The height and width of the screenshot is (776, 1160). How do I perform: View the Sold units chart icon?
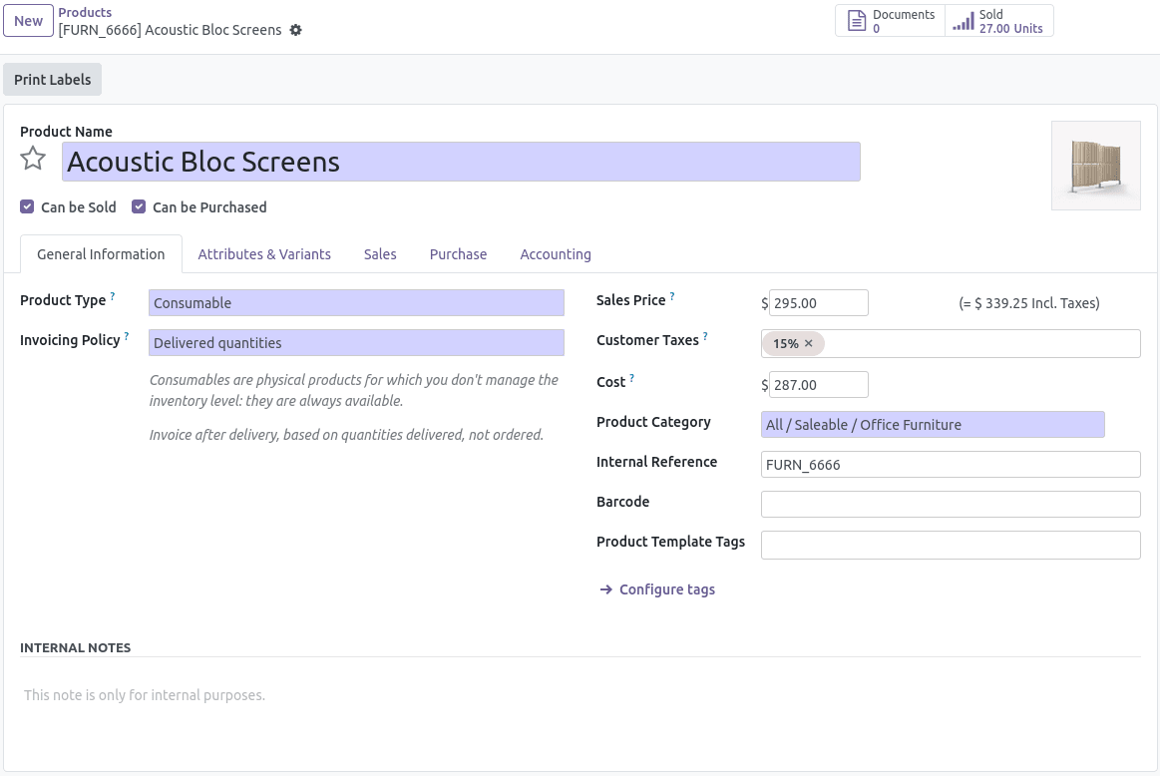964,21
